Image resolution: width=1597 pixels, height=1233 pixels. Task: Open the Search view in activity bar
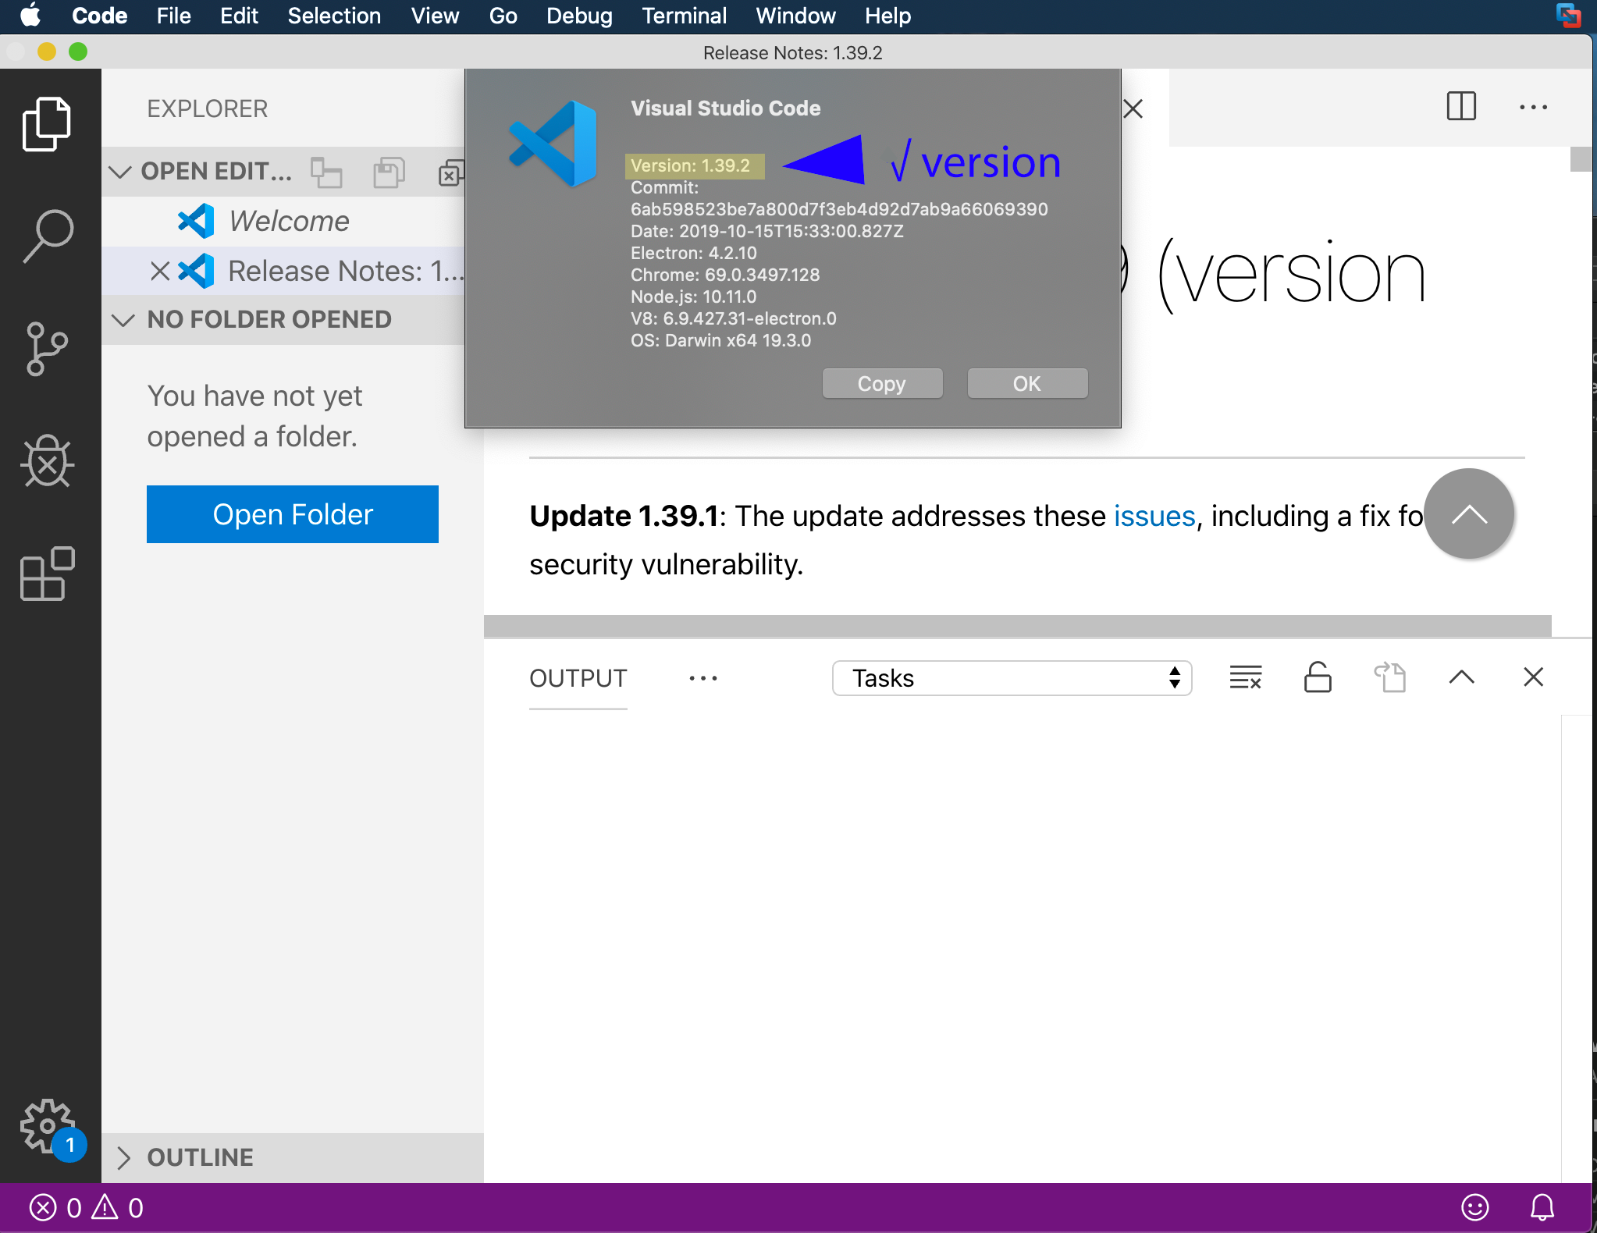point(48,235)
